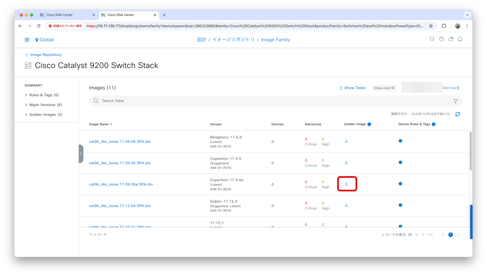Click the table filter funnel icon
Image resolution: width=487 pixels, height=276 pixels.
click(x=455, y=101)
